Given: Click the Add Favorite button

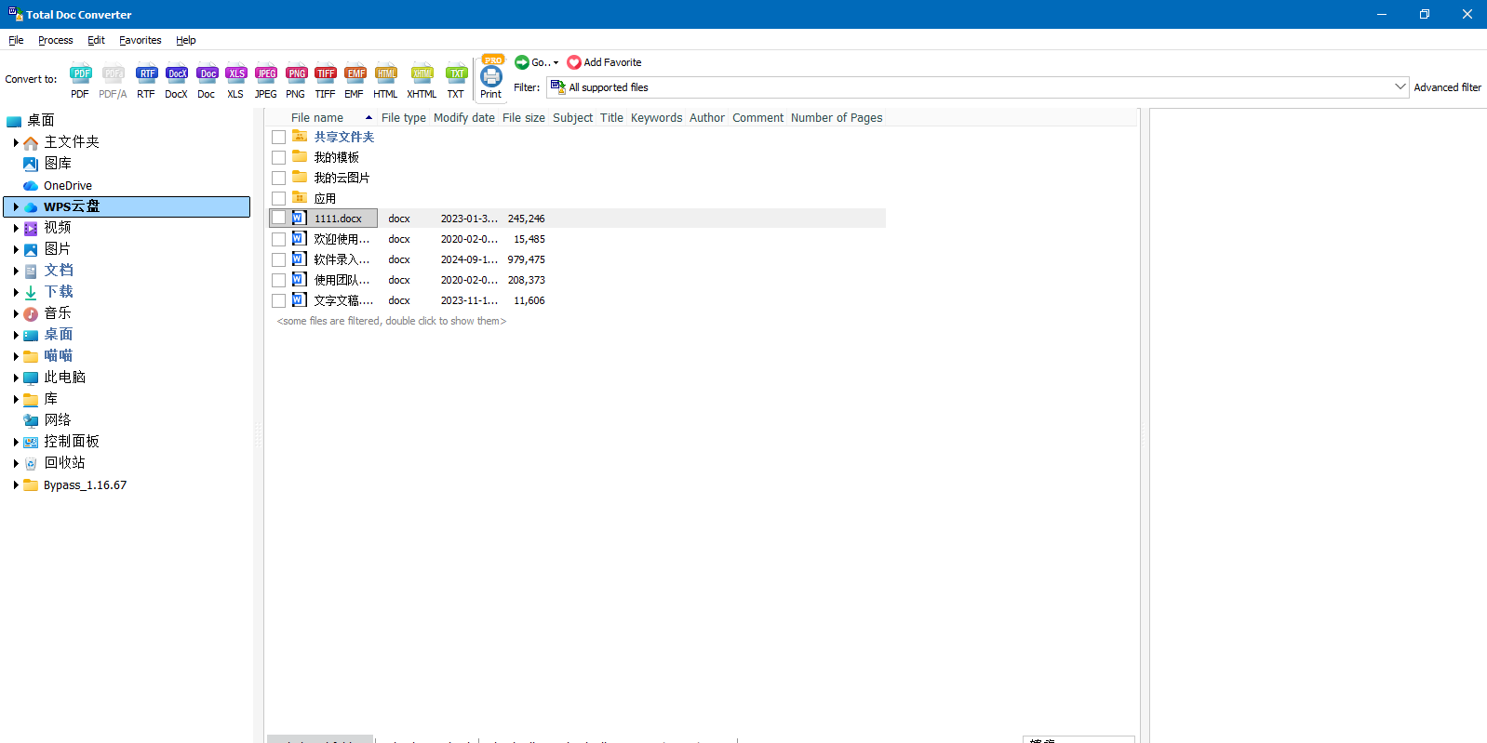Looking at the screenshot, I should coord(604,62).
